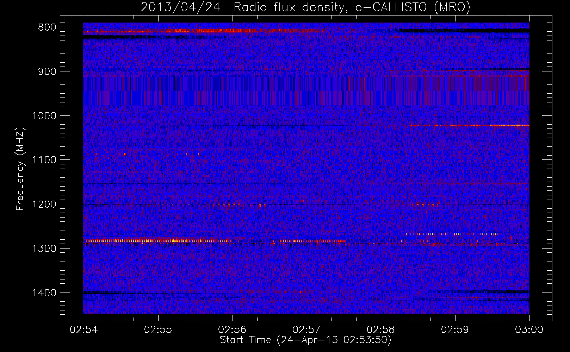This screenshot has width=570, height=352.
Task: Click the 02:58 time tick label
Action: click(x=381, y=329)
